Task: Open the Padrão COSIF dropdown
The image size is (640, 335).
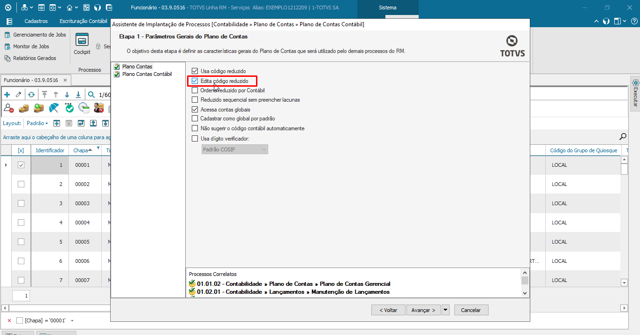Action: coord(235,149)
